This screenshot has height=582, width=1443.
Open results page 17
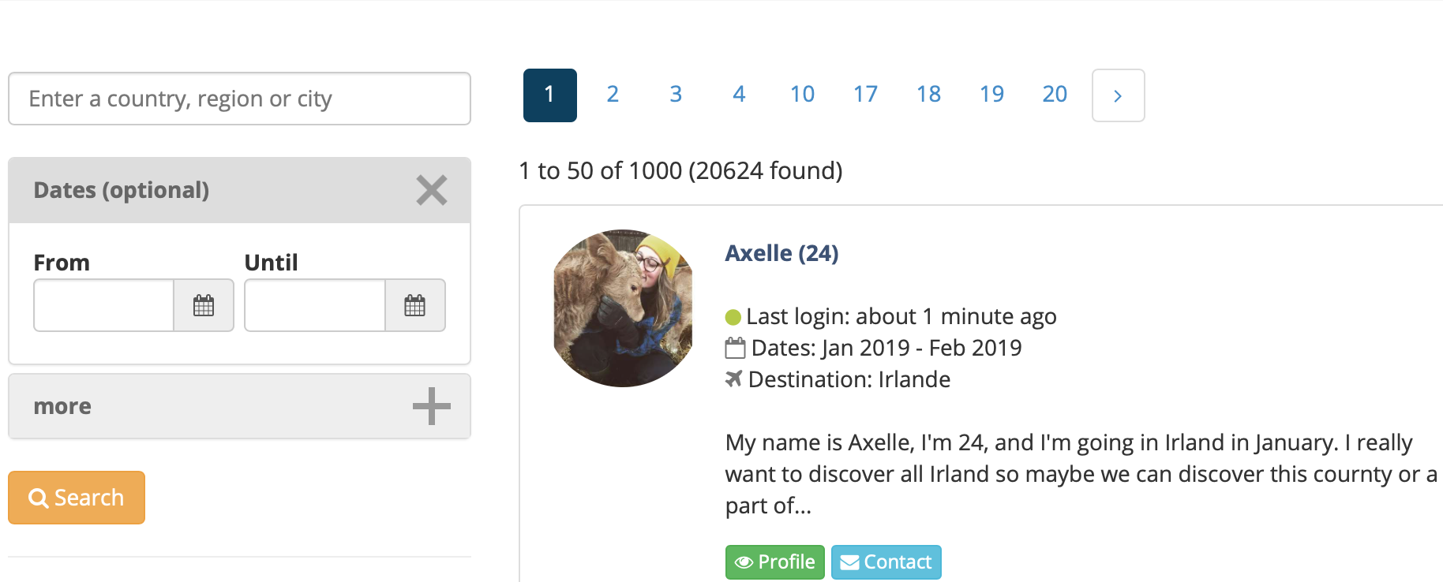pyautogui.click(x=865, y=95)
